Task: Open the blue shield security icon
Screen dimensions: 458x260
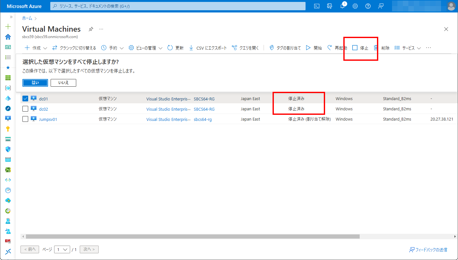Action: coord(8,149)
